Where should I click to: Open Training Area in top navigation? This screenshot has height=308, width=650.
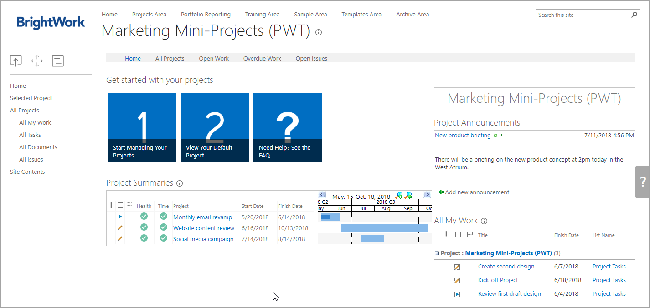pyautogui.click(x=262, y=14)
